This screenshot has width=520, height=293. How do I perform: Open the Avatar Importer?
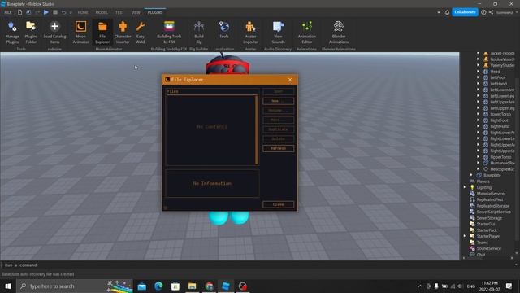(250, 33)
